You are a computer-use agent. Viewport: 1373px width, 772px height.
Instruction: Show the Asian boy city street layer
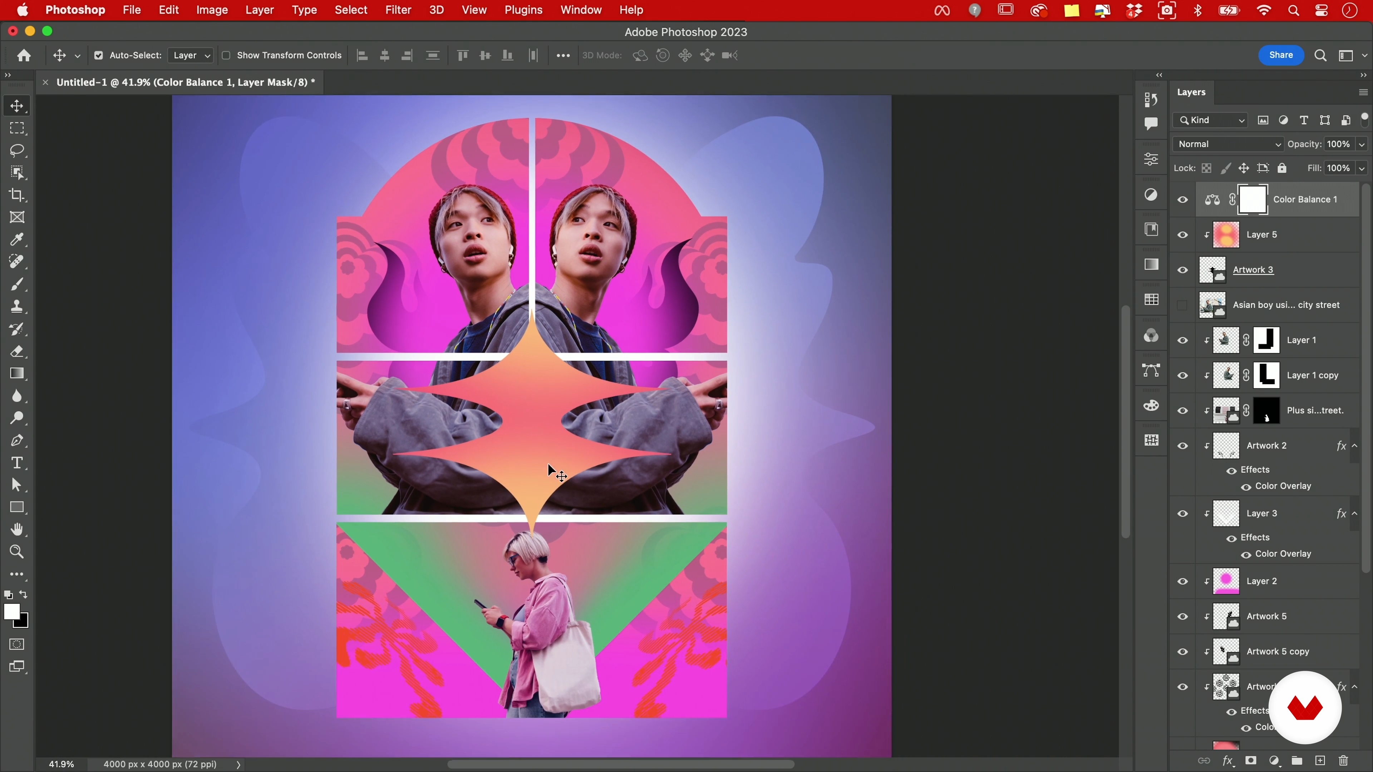tap(1183, 305)
